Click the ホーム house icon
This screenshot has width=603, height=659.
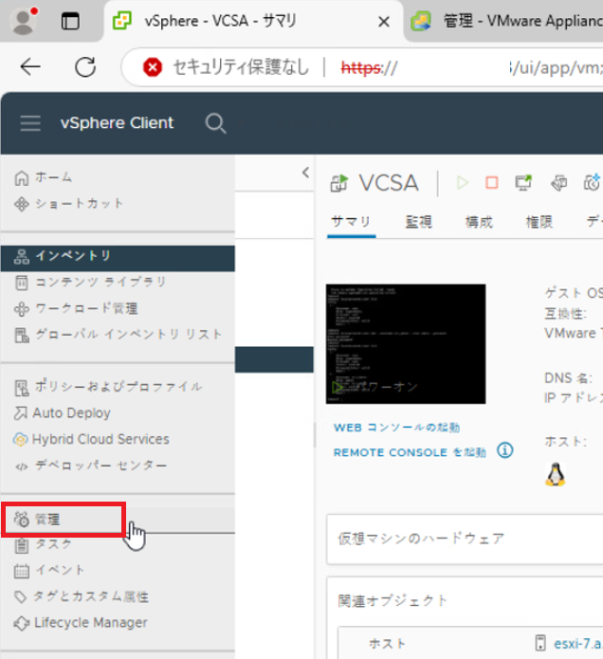point(22,177)
